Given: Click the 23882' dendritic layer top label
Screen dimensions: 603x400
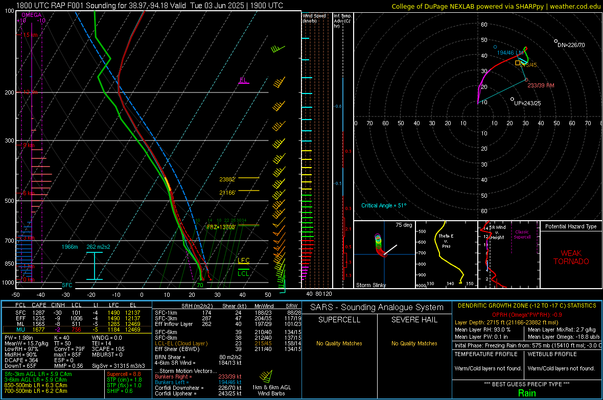Looking at the screenshot, I should [227, 179].
